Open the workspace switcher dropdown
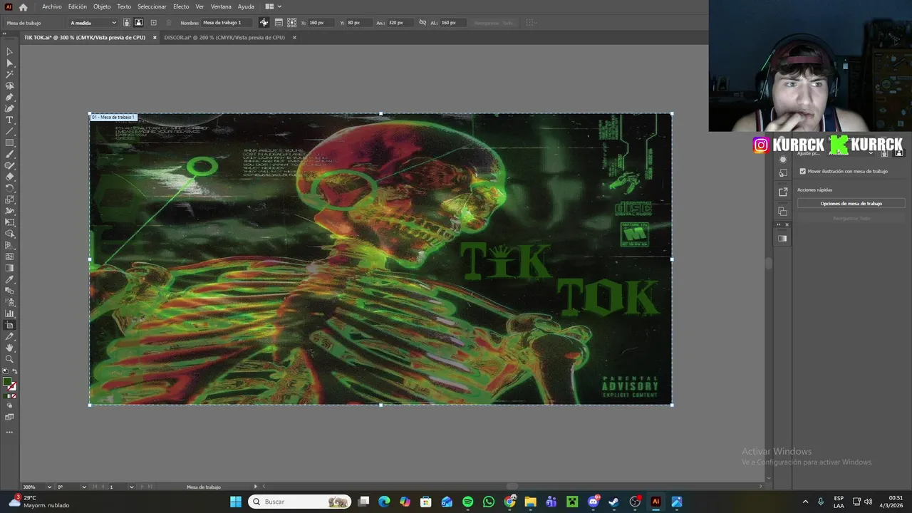The width and height of the screenshot is (912, 513). (274, 6)
